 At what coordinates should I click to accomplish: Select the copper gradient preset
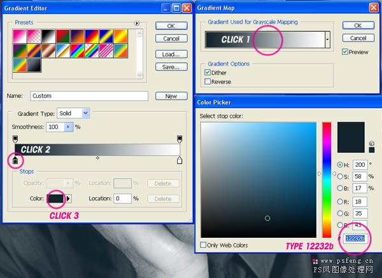(48, 51)
